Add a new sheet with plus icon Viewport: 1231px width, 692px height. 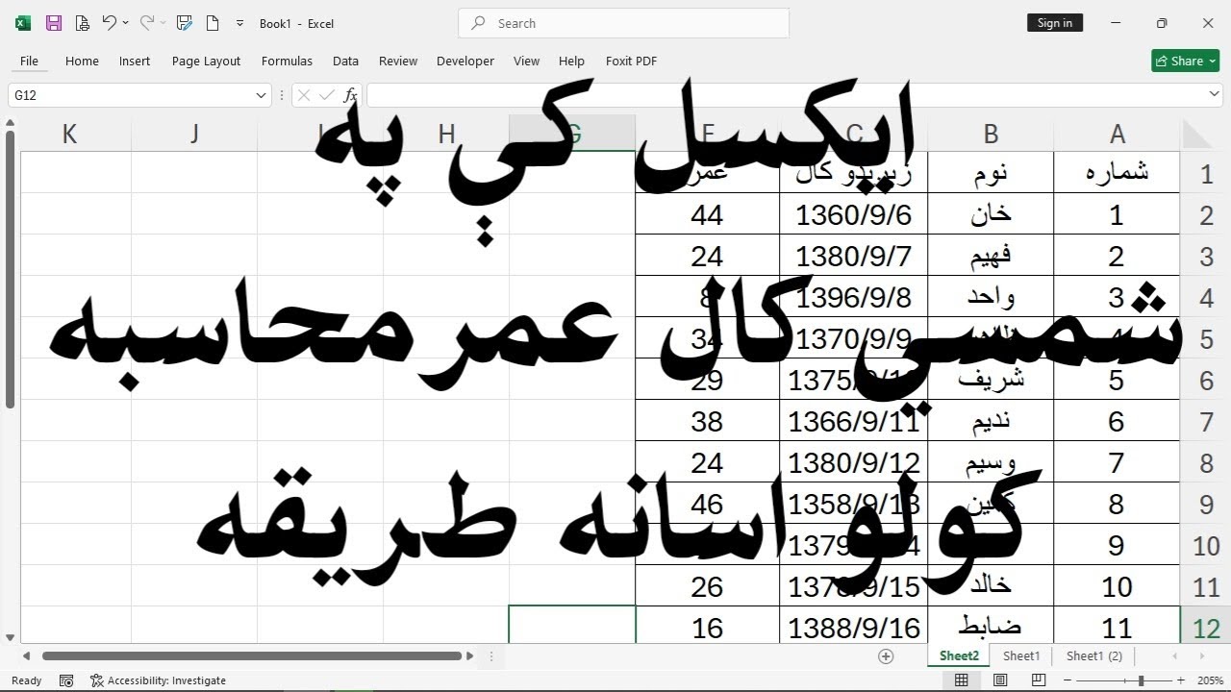coord(886,656)
